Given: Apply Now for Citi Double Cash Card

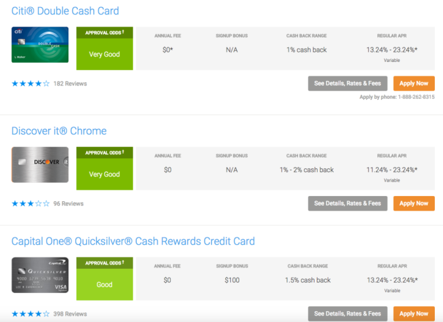Looking at the screenshot, I should [414, 84].
